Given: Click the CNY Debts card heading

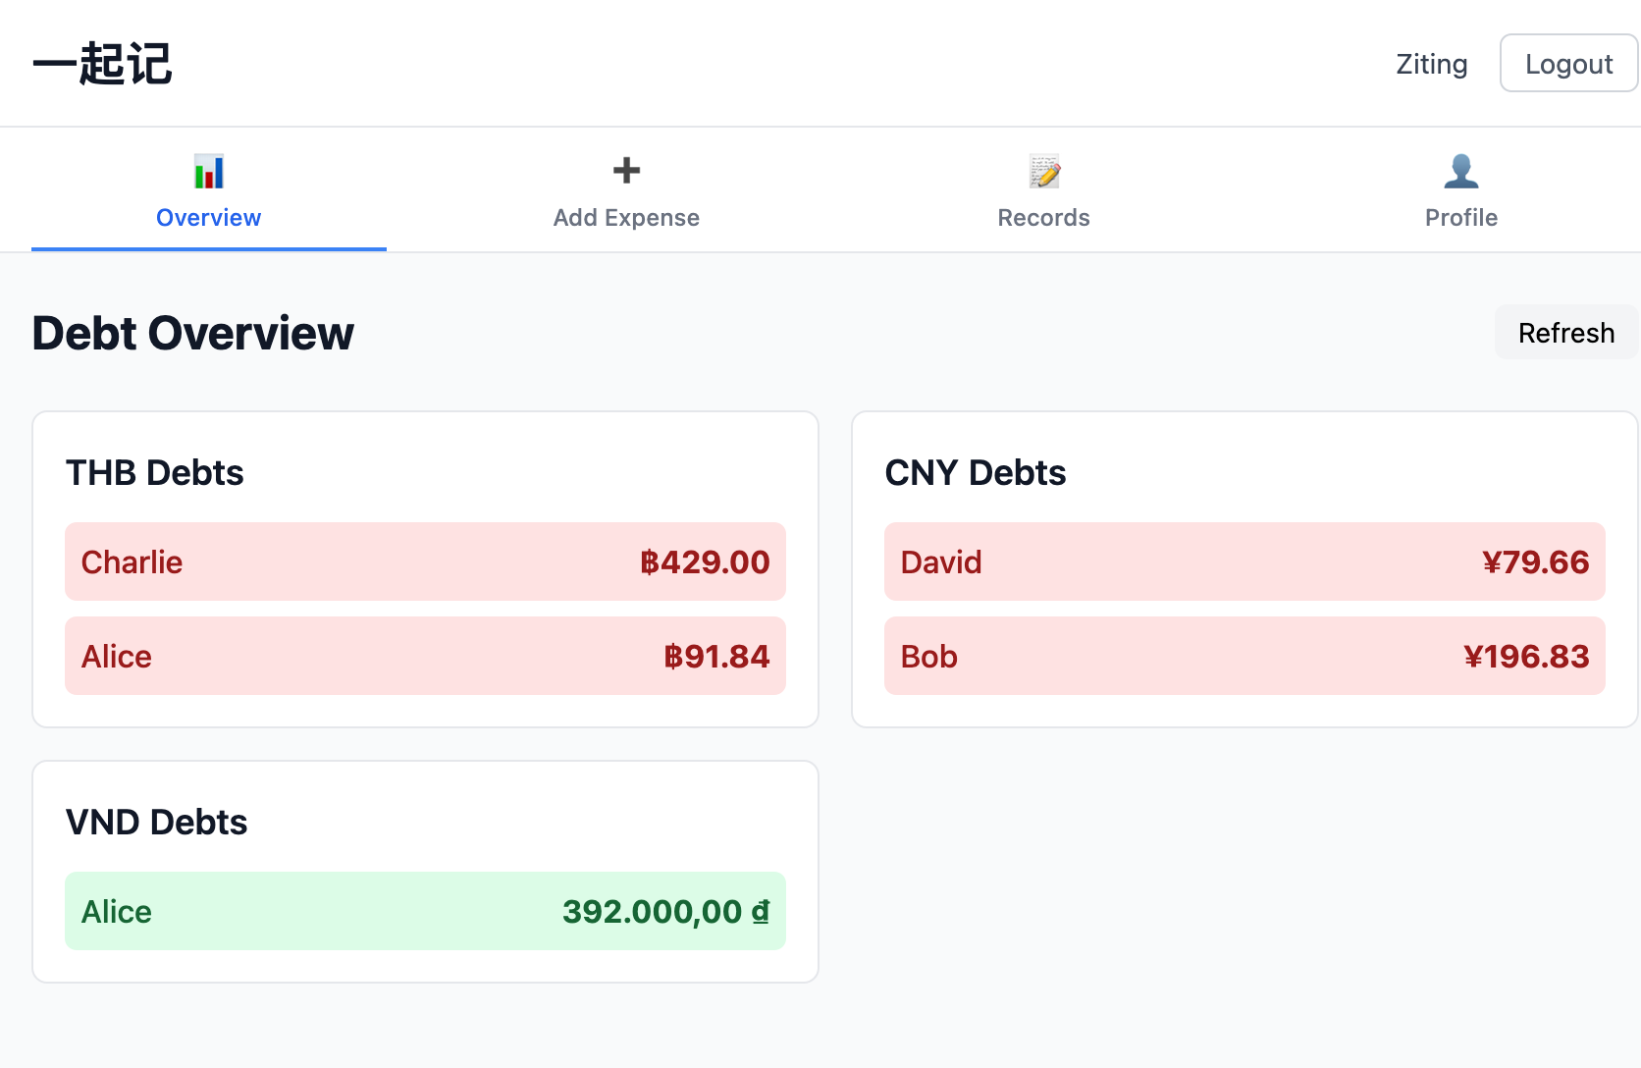Looking at the screenshot, I should pos(975,473).
